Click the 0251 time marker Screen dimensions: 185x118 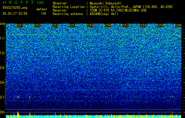(x=19, y=25)
